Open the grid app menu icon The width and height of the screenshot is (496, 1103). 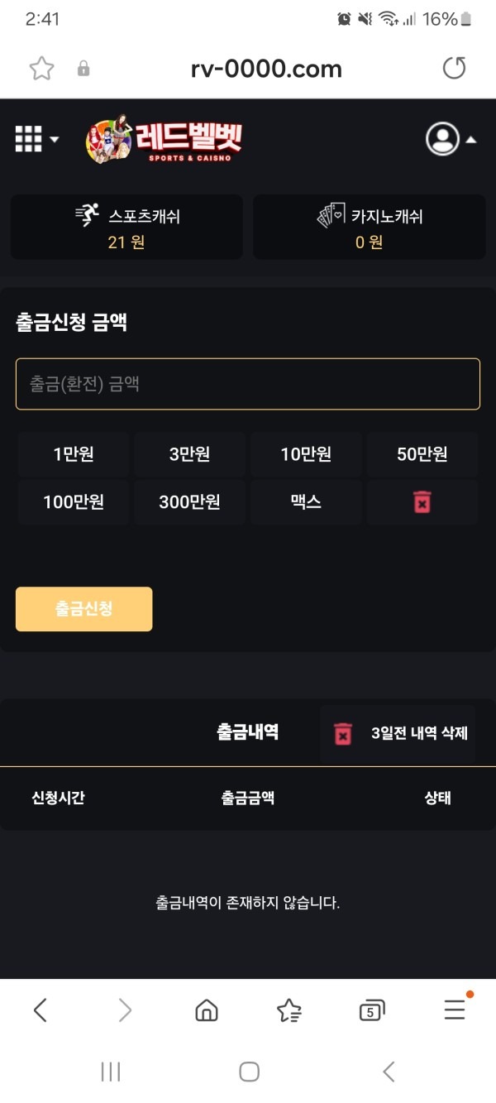click(27, 139)
